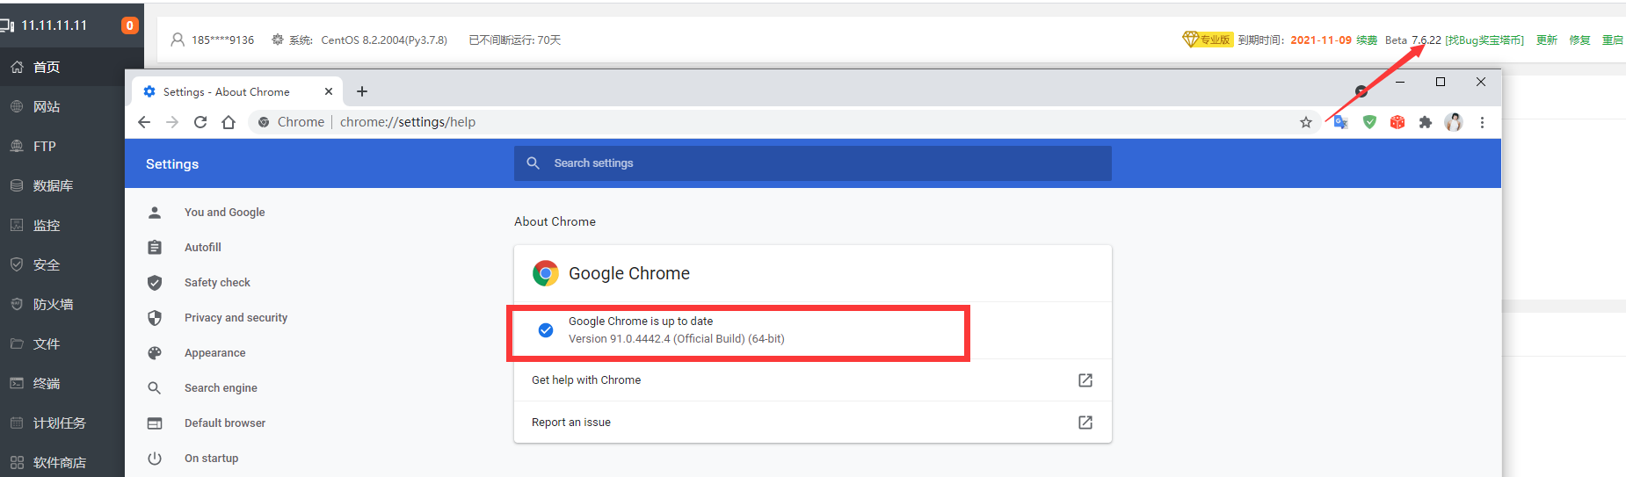Screen dimensions: 1626x477
Task: Open Safety check settings
Action: tap(217, 282)
